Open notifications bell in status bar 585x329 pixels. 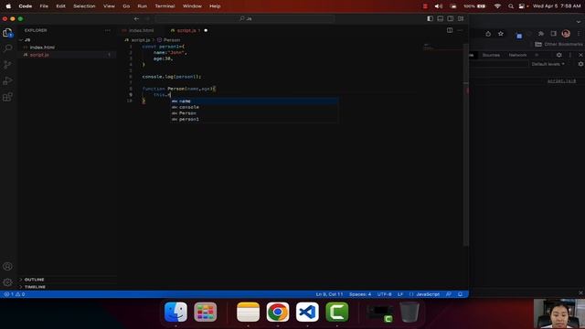(460, 294)
